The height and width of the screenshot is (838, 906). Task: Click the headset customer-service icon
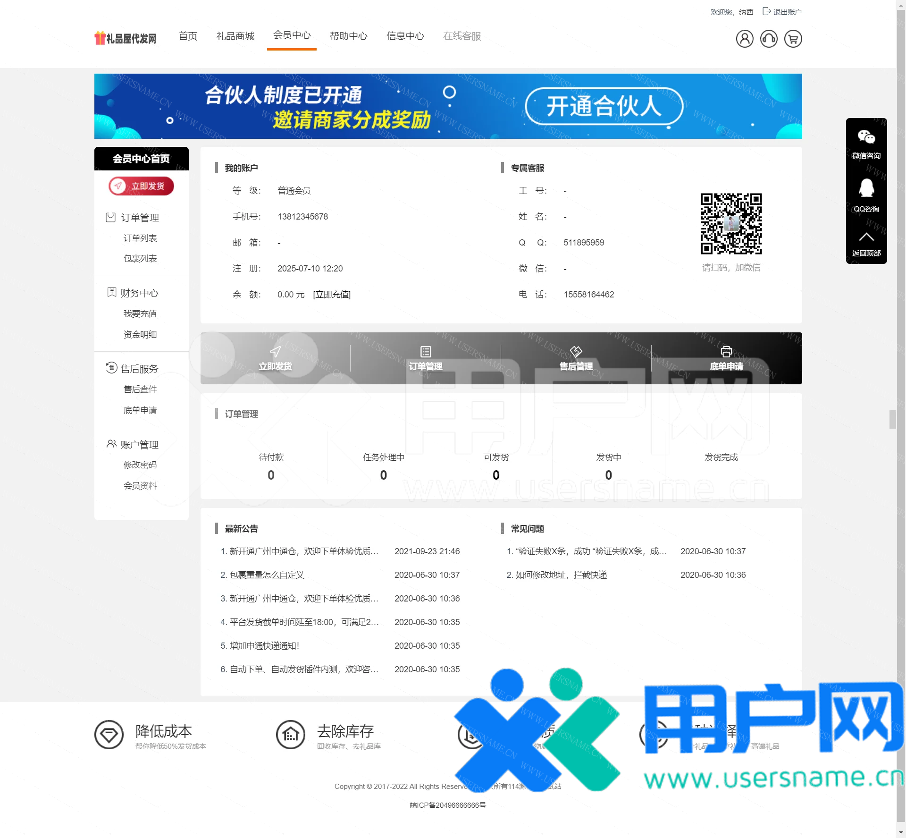(769, 39)
